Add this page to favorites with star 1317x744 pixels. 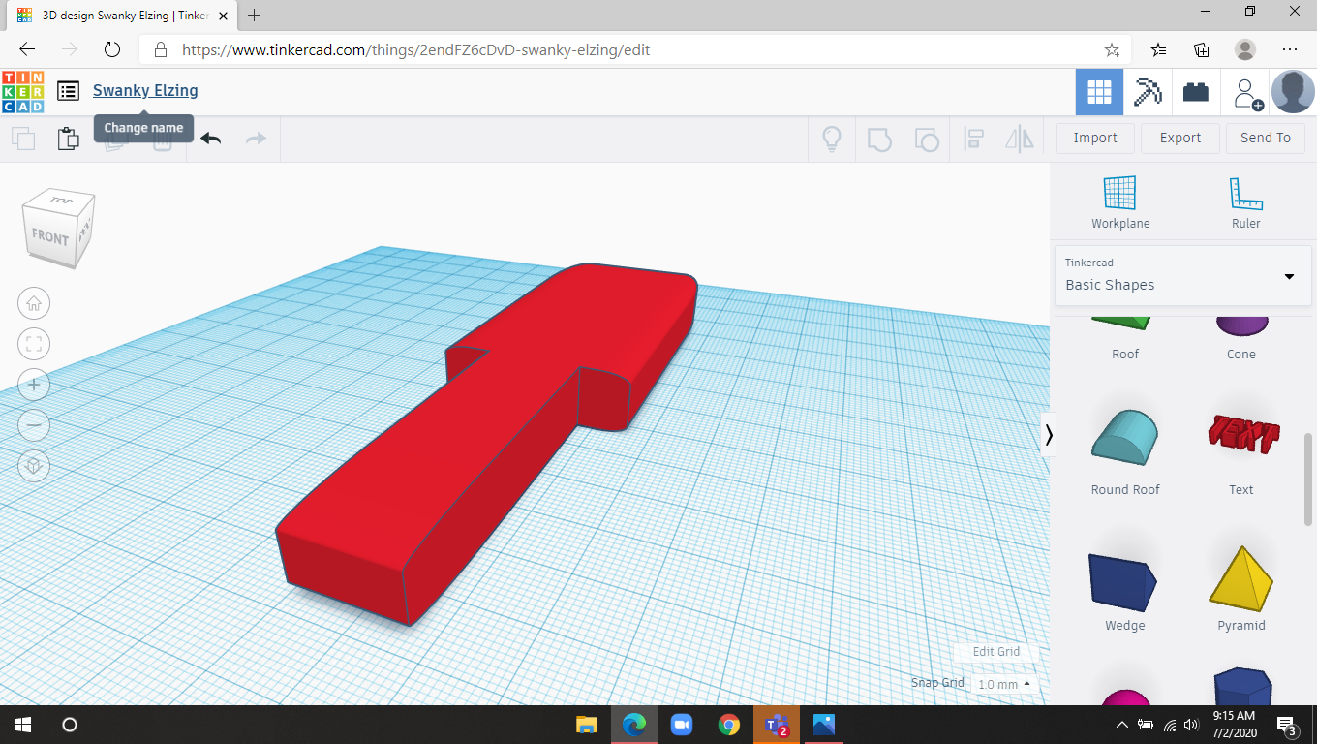tap(1112, 49)
